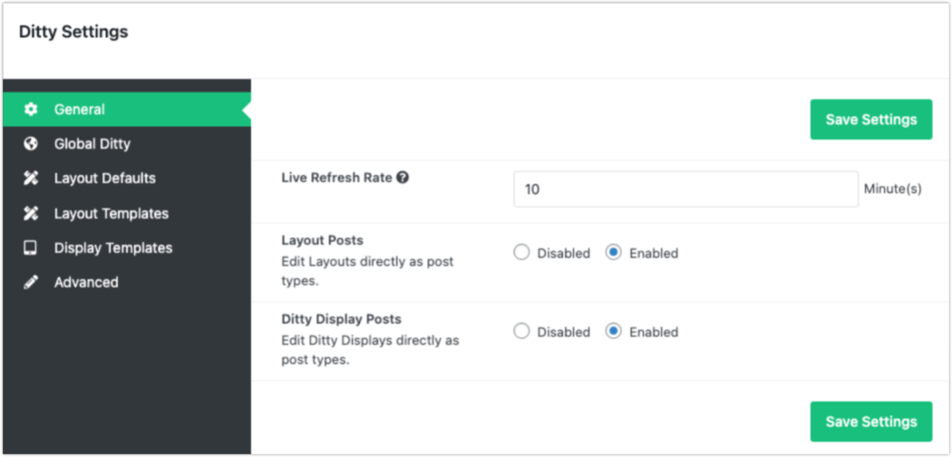Viewport: 952px width, 457px height.
Task: Select Enabled for Layout Posts
Action: 613,252
